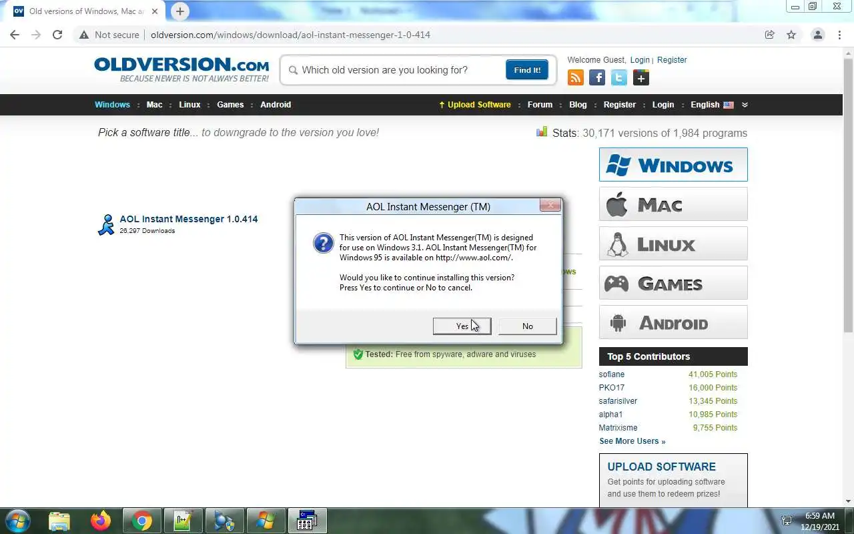Click the Login link beside Welcome Guest
This screenshot has width=854, height=534.
click(640, 60)
